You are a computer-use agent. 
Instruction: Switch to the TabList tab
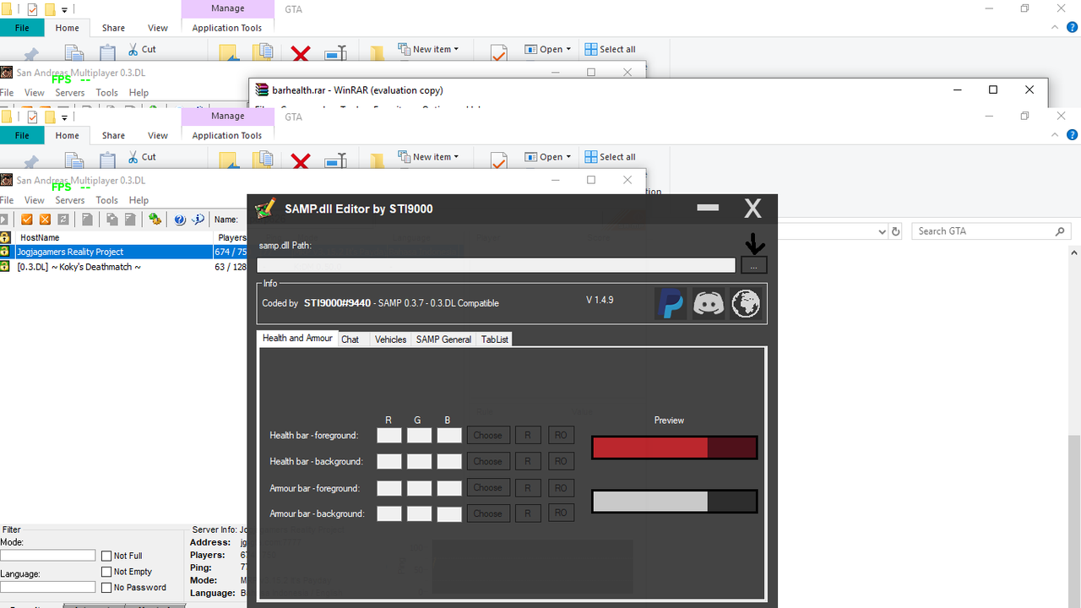pos(495,339)
